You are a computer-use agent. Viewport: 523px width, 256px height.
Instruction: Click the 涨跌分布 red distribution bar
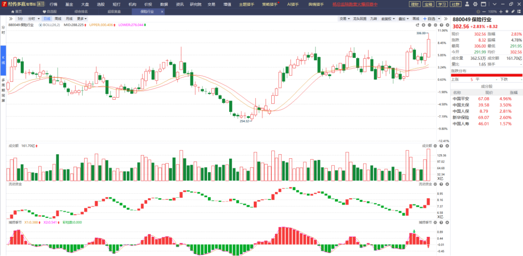[486, 75]
